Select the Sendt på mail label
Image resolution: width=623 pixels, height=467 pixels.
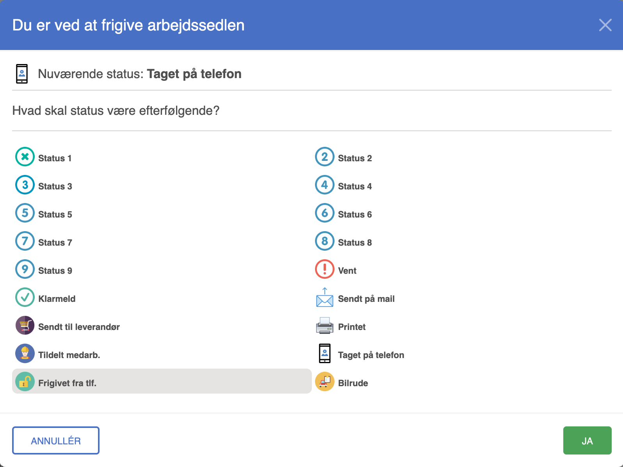366,299
